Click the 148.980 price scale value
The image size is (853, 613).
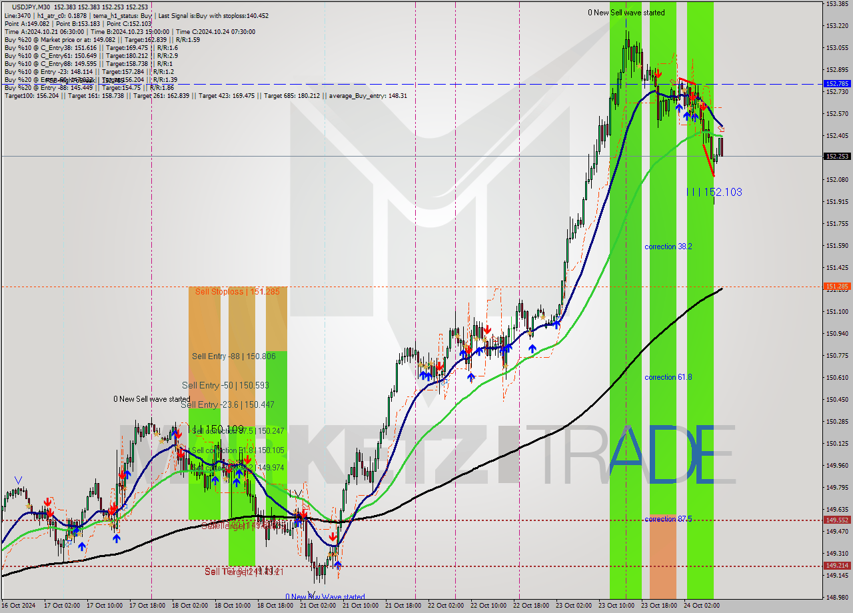pyautogui.click(x=837, y=597)
